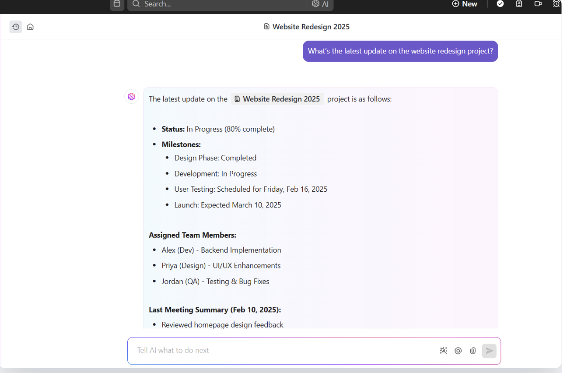This screenshot has height=373, width=562.
Task: Create a new item with New button
Action: [465, 4]
